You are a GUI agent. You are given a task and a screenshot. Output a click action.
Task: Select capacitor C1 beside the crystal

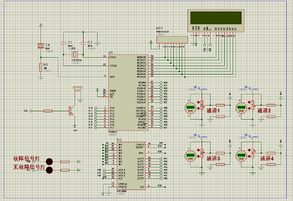(63, 44)
